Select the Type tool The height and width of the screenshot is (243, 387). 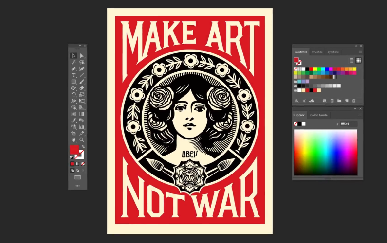coord(74,75)
